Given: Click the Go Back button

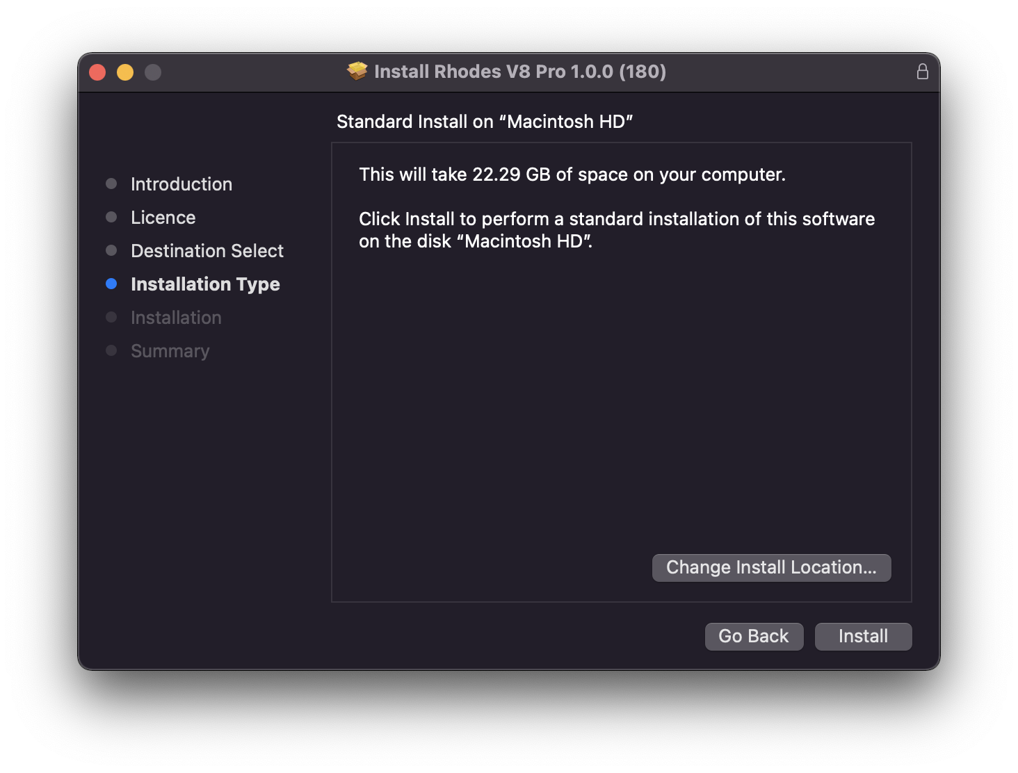Looking at the screenshot, I should click(x=754, y=637).
